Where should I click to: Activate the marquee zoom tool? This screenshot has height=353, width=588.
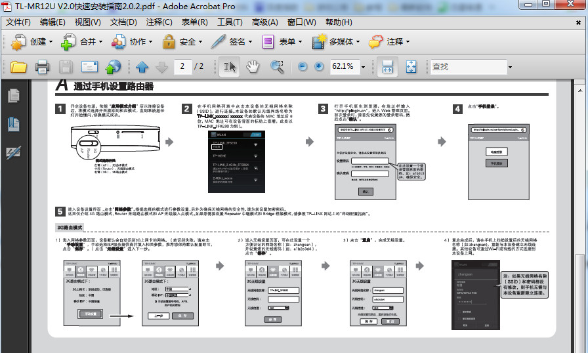pyautogui.click(x=277, y=67)
